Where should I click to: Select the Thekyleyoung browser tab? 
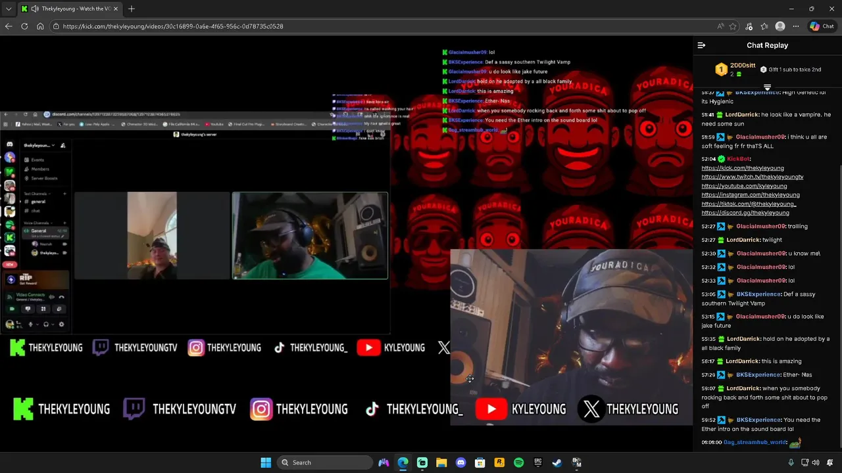[70, 9]
